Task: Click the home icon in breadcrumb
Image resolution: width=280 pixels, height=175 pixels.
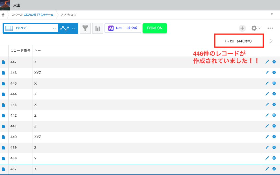Action: (x=3, y=15)
